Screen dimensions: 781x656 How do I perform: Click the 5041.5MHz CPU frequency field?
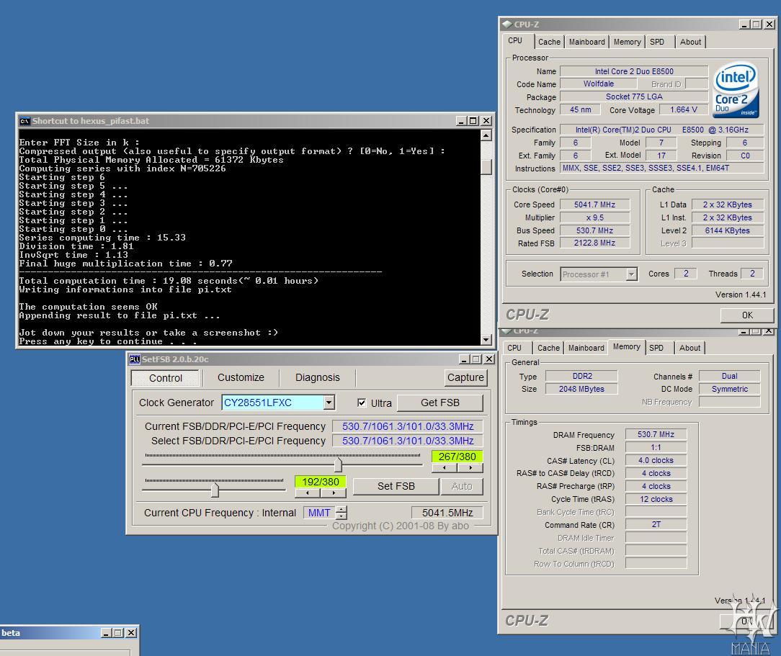[x=447, y=513]
